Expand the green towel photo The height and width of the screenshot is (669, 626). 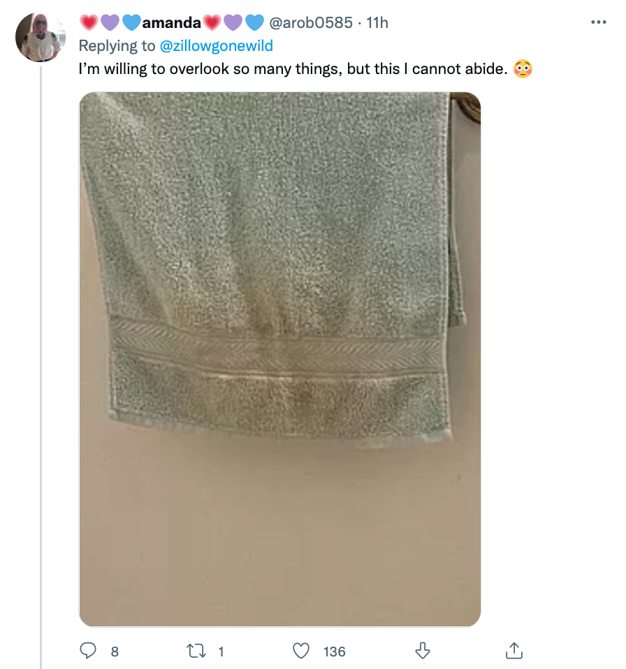(280, 359)
